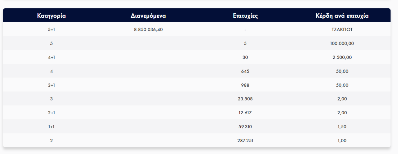Click the 100.000,00 prize value
The width and height of the screenshot is (398, 154).
point(342,44)
